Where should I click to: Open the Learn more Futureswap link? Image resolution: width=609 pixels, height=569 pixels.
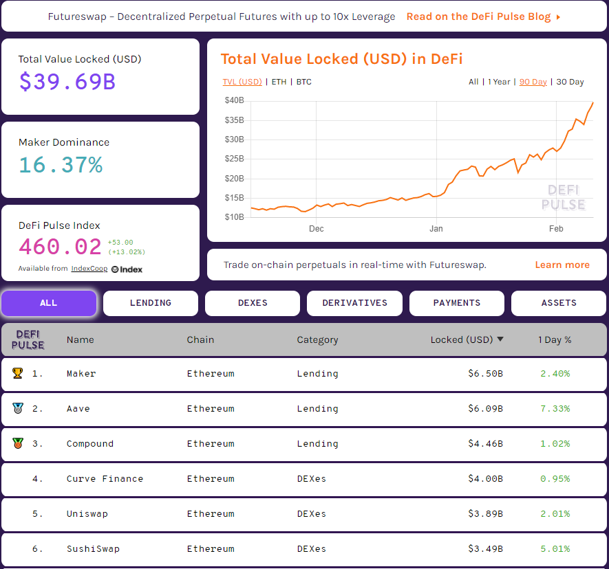562,265
